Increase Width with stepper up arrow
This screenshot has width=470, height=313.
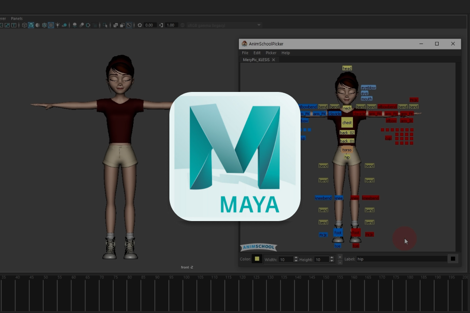pyautogui.click(x=296, y=258)
